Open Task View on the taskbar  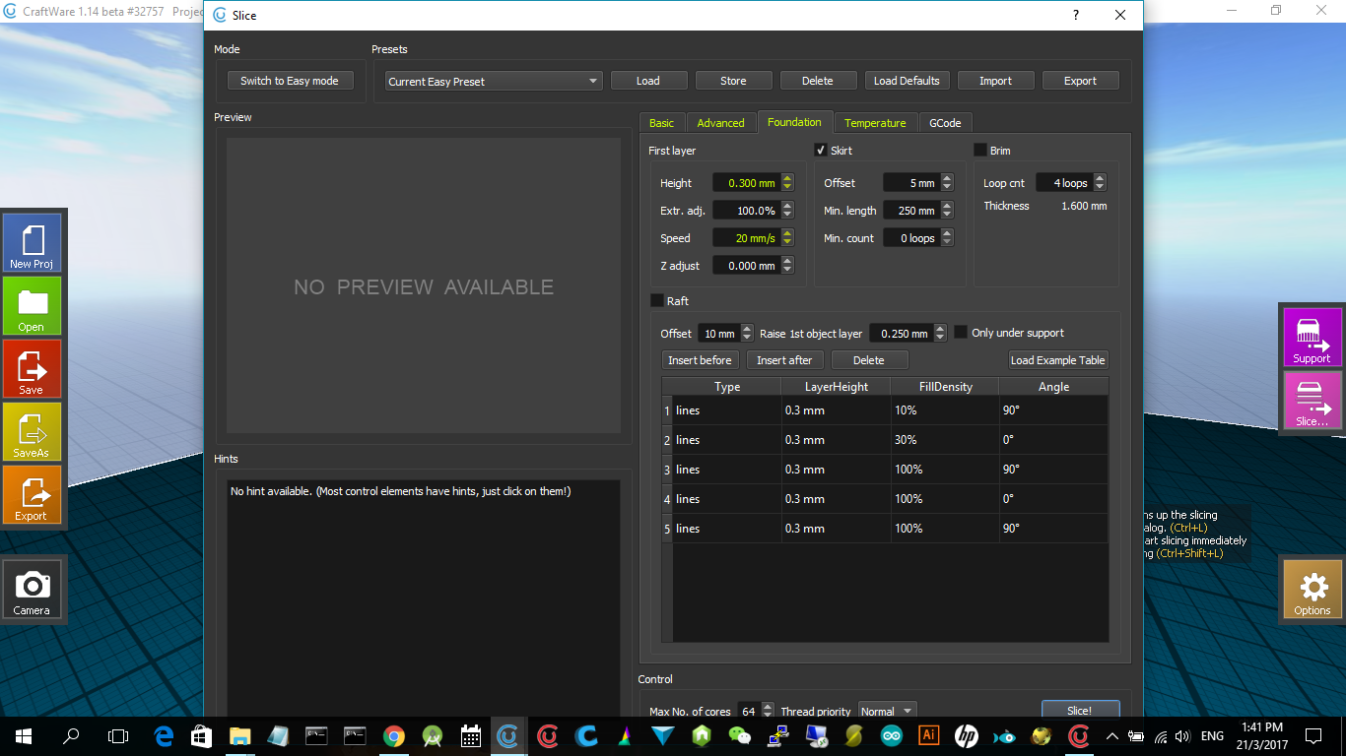(118, 735)
